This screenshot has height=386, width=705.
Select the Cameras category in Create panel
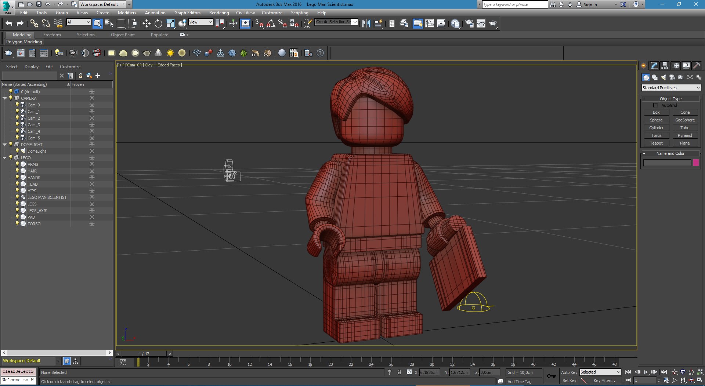pos(672,77)
